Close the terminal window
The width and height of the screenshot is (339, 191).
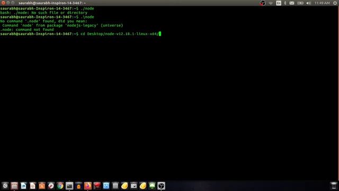3,3
